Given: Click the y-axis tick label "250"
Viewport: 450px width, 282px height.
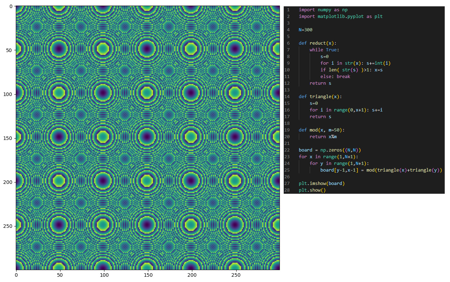Looking at the screenshot, I should 8,226.
